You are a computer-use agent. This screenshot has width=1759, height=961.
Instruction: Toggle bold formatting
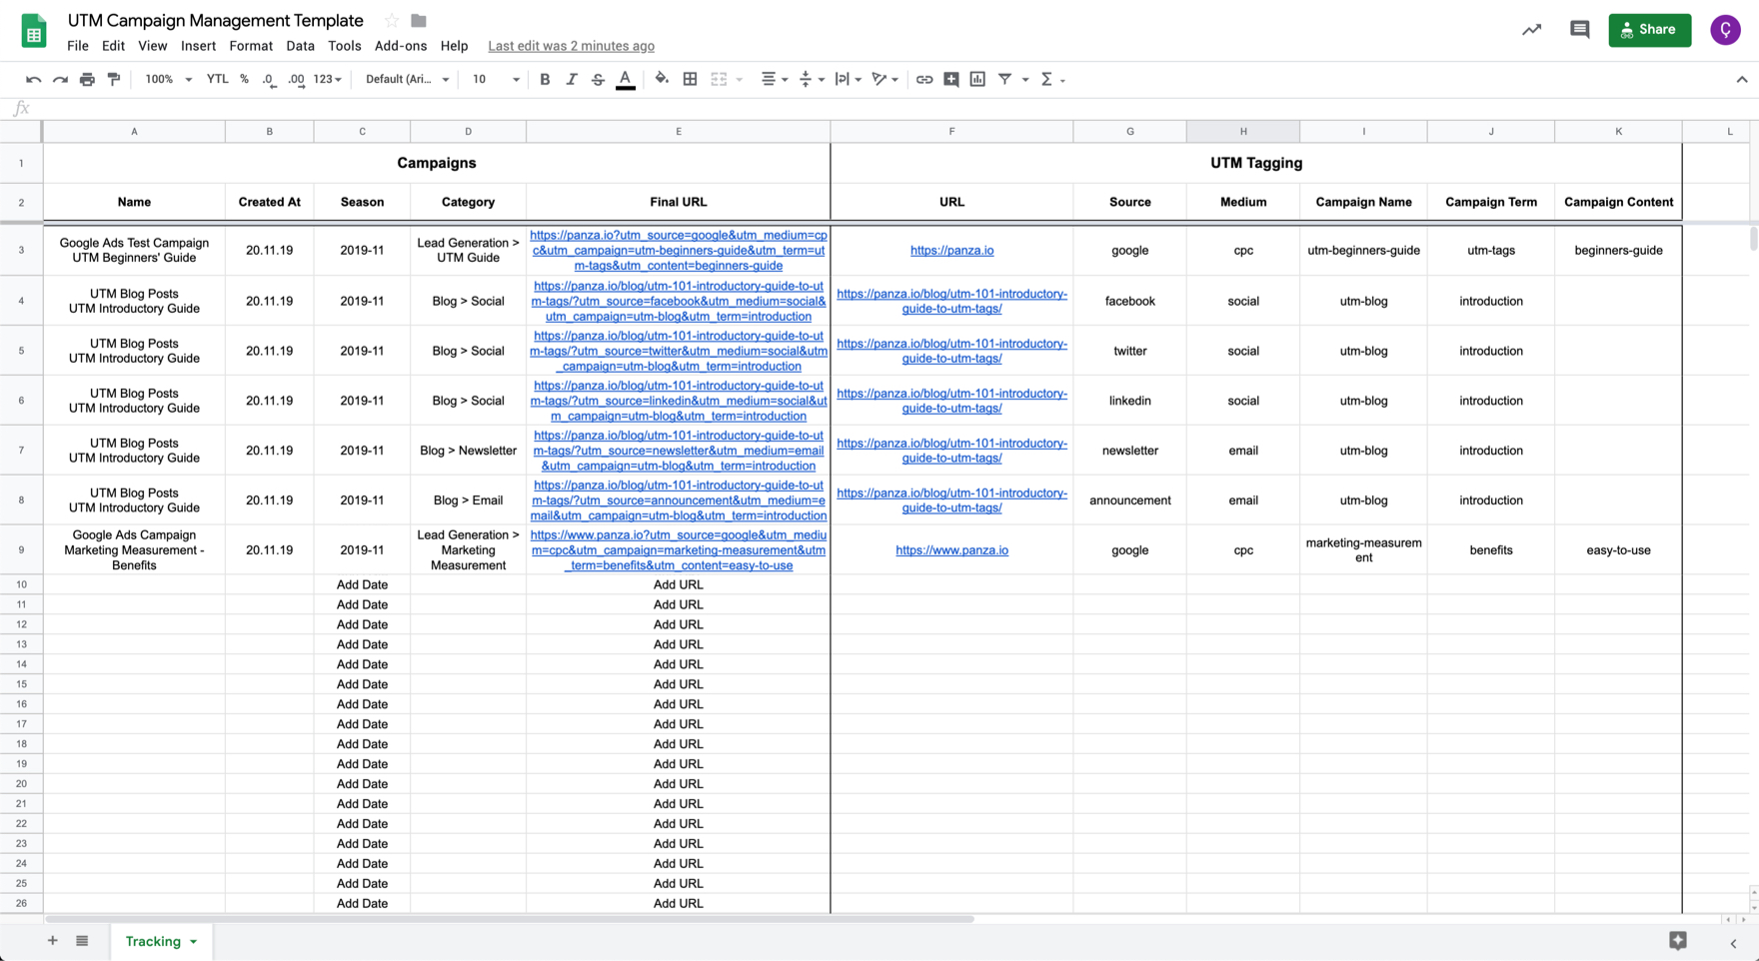pyautogui.click(x=545, y=79)
